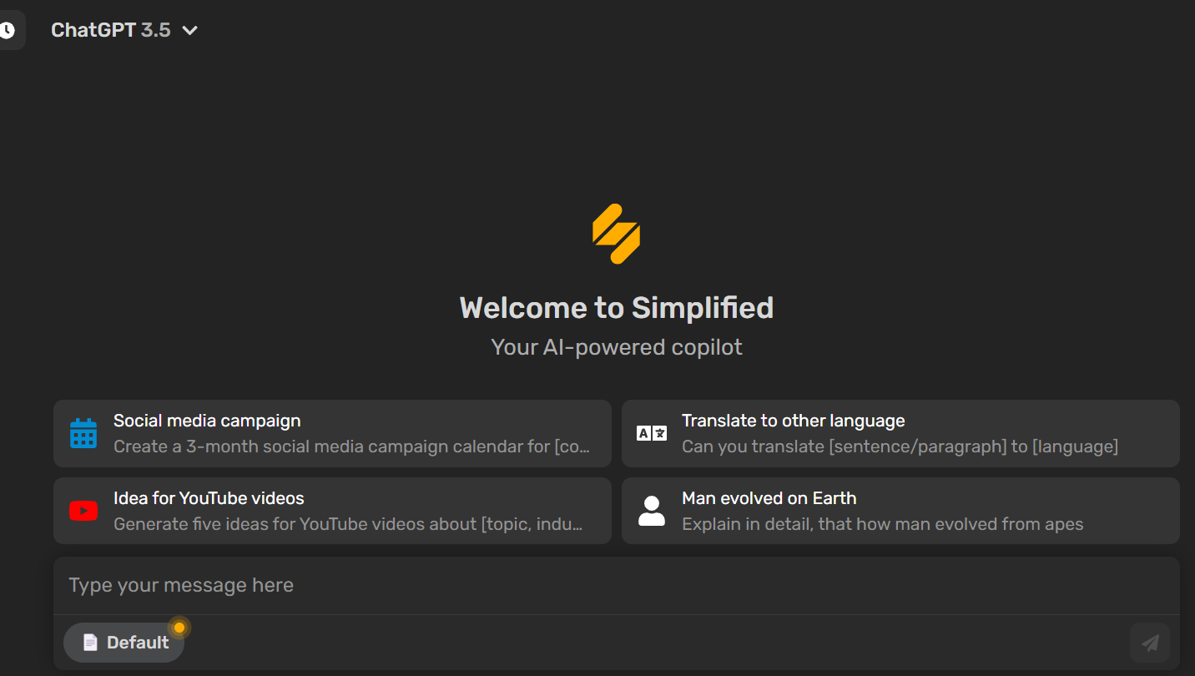
Task: Pick the Idea for YouTube videos card
Action: tap(332, 511)
